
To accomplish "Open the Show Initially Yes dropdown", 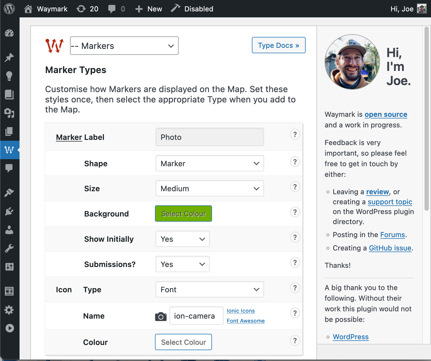I will [182, 239].
